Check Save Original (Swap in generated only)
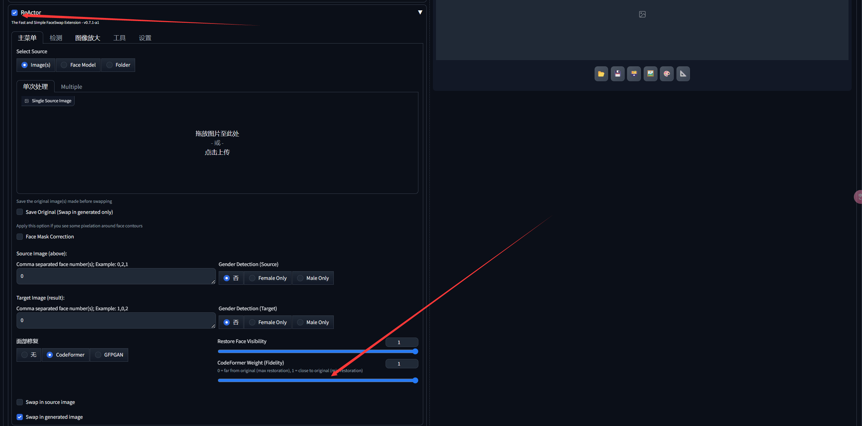This screenshot has width=862, height=426. point(20,212)
